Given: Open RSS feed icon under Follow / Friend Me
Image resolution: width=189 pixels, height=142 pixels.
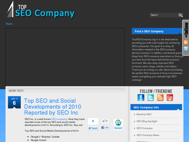Looking at the screenshot, I should click(160, 97).
